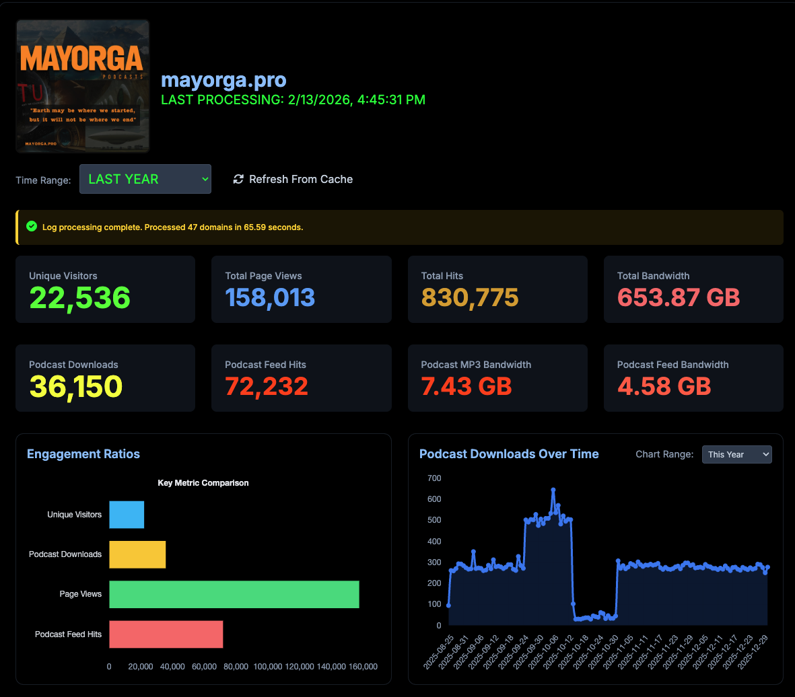Click the Unique Visitors stat card
Viewport: 795px width, 697px height.
pos(105,289)
